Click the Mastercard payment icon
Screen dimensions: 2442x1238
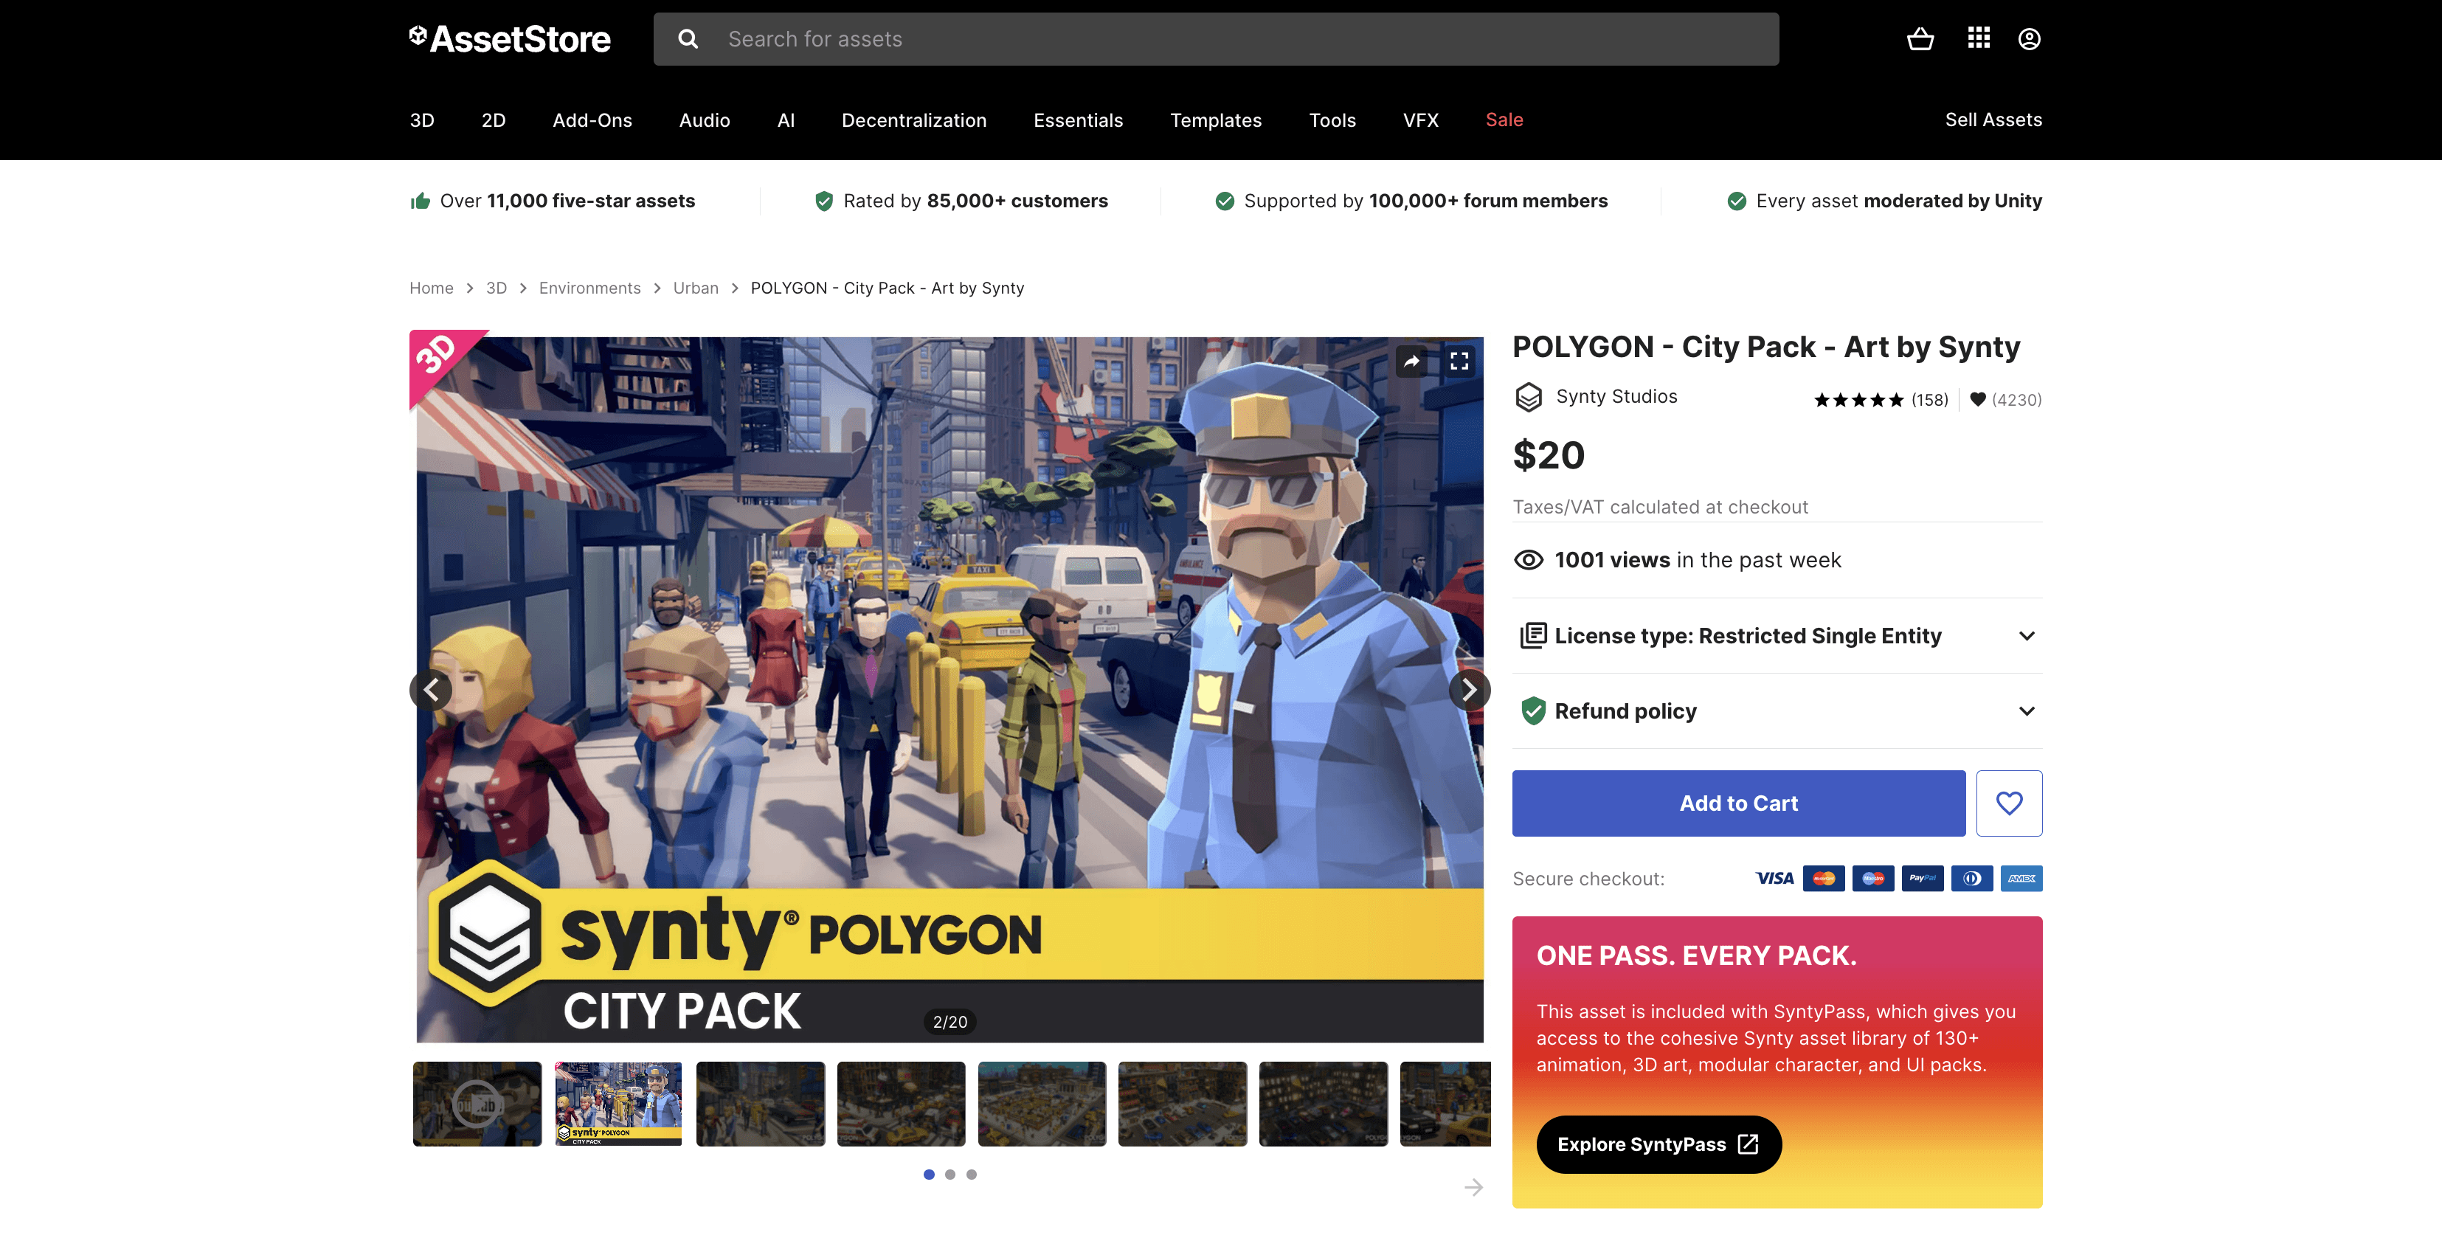1824,879
